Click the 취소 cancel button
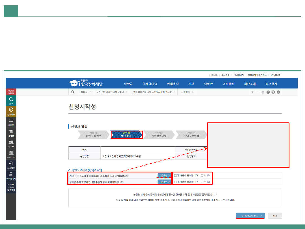Screen dimensions: 305x229 [275, 216]
